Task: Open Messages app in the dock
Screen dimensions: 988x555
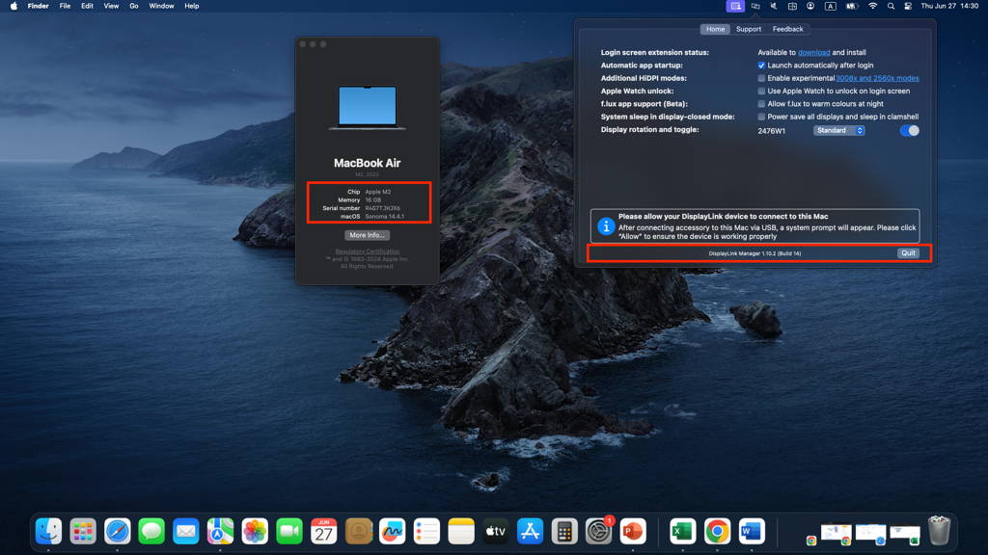Action: [151, 531]
